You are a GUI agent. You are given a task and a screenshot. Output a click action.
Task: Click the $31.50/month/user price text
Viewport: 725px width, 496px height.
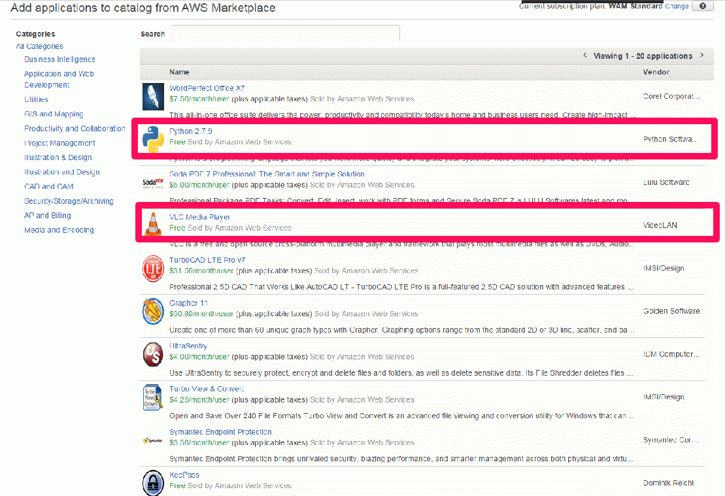point(201,271)
